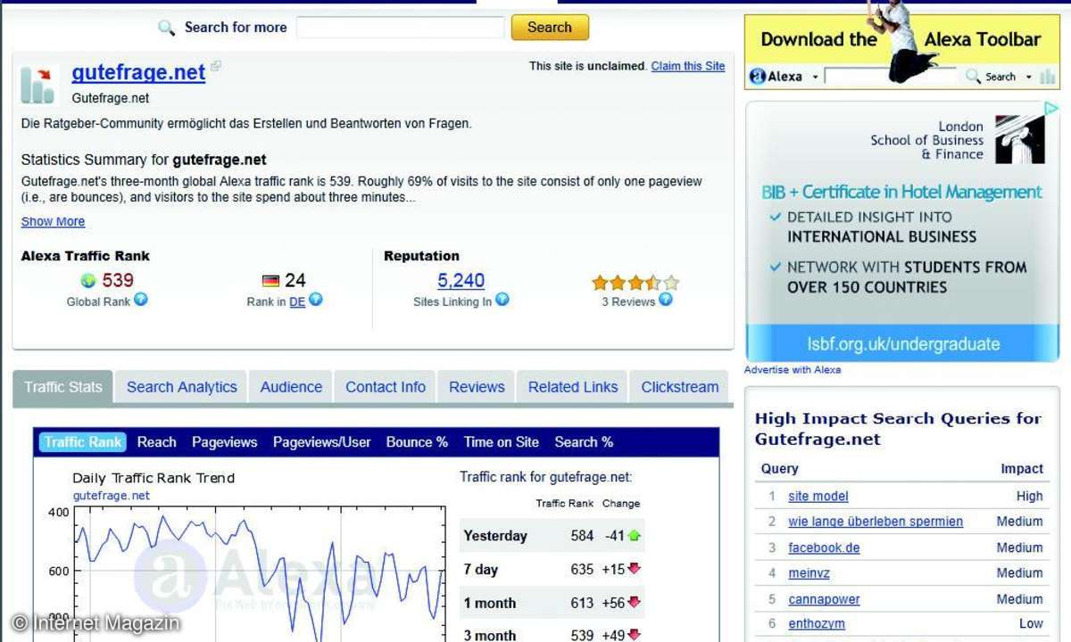Image resolution: width=1071 pixels, height=642 pixels.
Task: Open the cannapower query link
Action: [x=824, y=599]
